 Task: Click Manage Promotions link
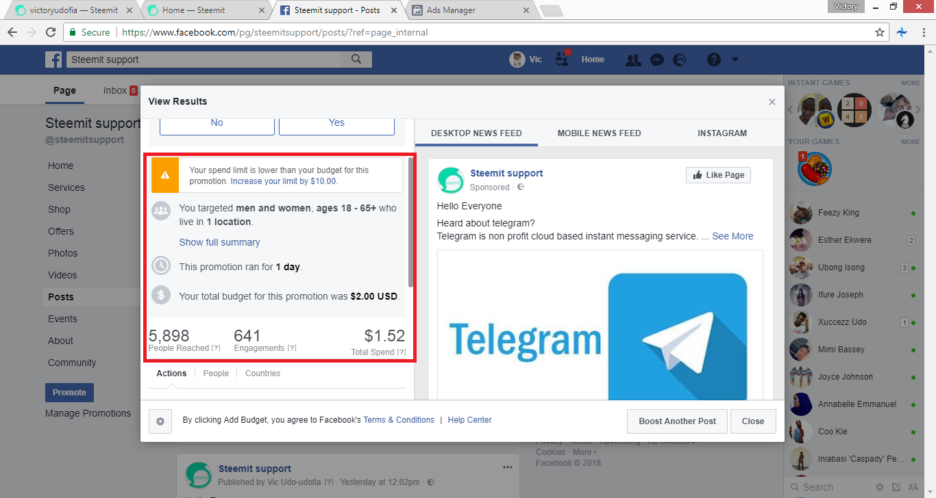coord(88,413)
